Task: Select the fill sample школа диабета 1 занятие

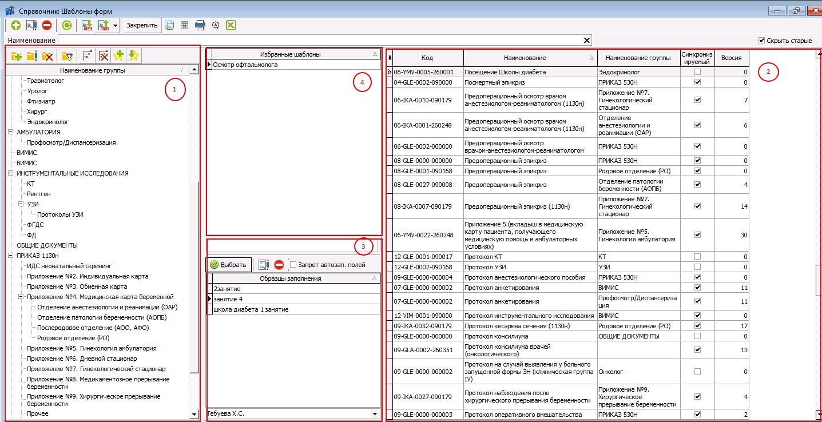Action: pos(296,309)
